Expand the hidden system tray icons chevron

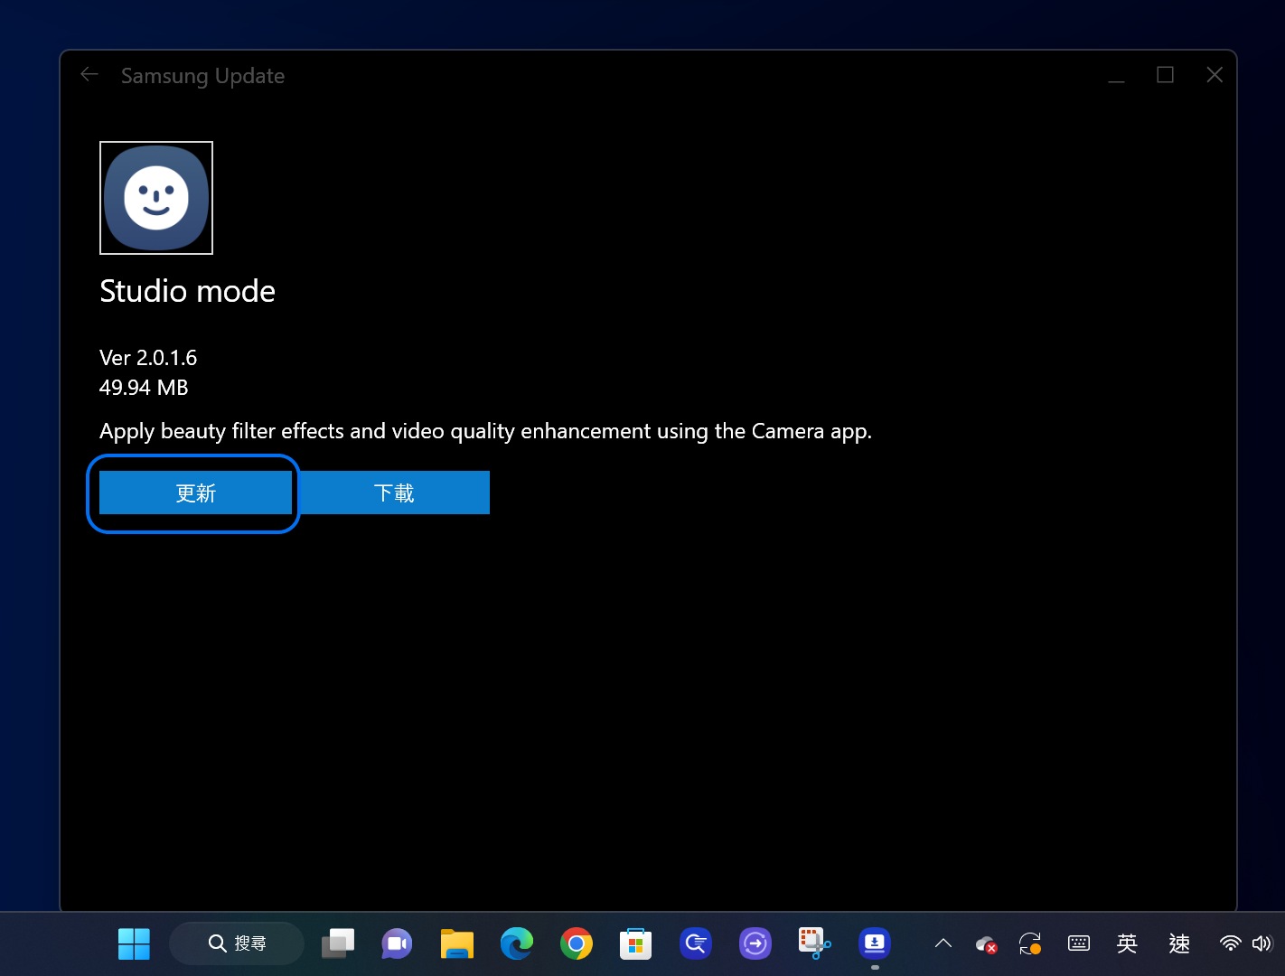[943, 943]
